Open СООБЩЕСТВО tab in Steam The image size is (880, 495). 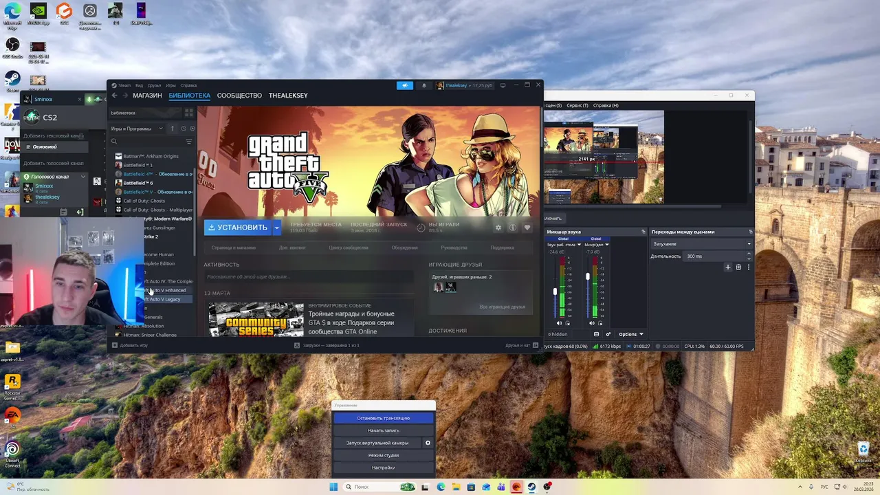coord(239,96)
